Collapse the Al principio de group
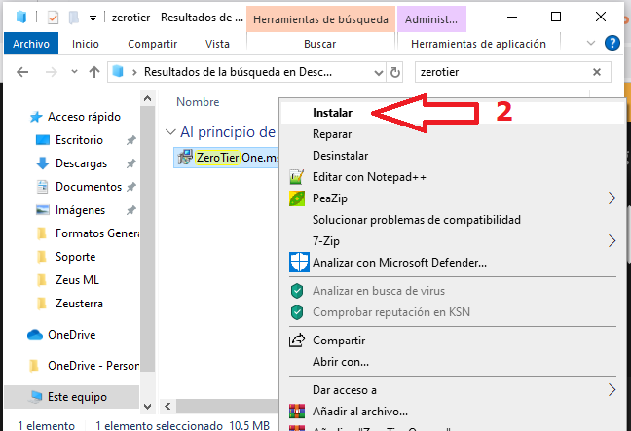 [x=170, y=132]
